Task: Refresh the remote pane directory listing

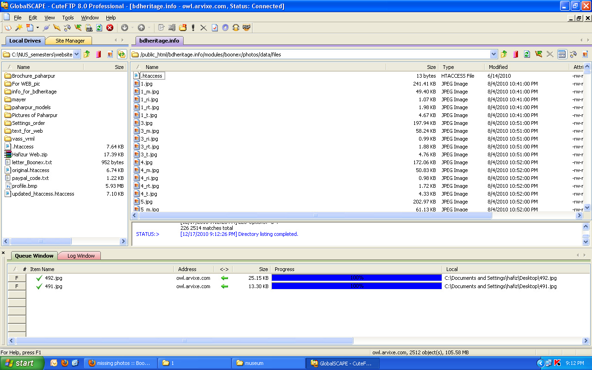Action: coord(527,54)
